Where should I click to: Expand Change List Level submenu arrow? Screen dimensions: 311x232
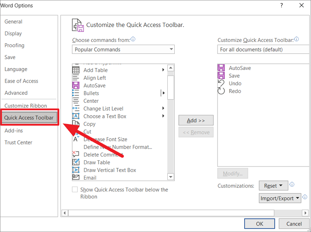click(163, 108)
